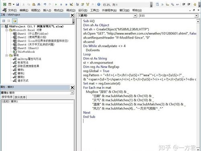
Task: Close the 工程 - VBAProject pane
Action: [72, 15]
